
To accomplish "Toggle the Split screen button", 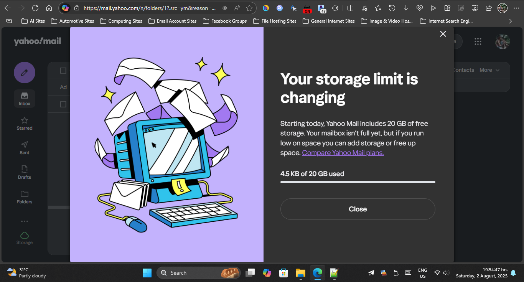I will pos(351,8).
